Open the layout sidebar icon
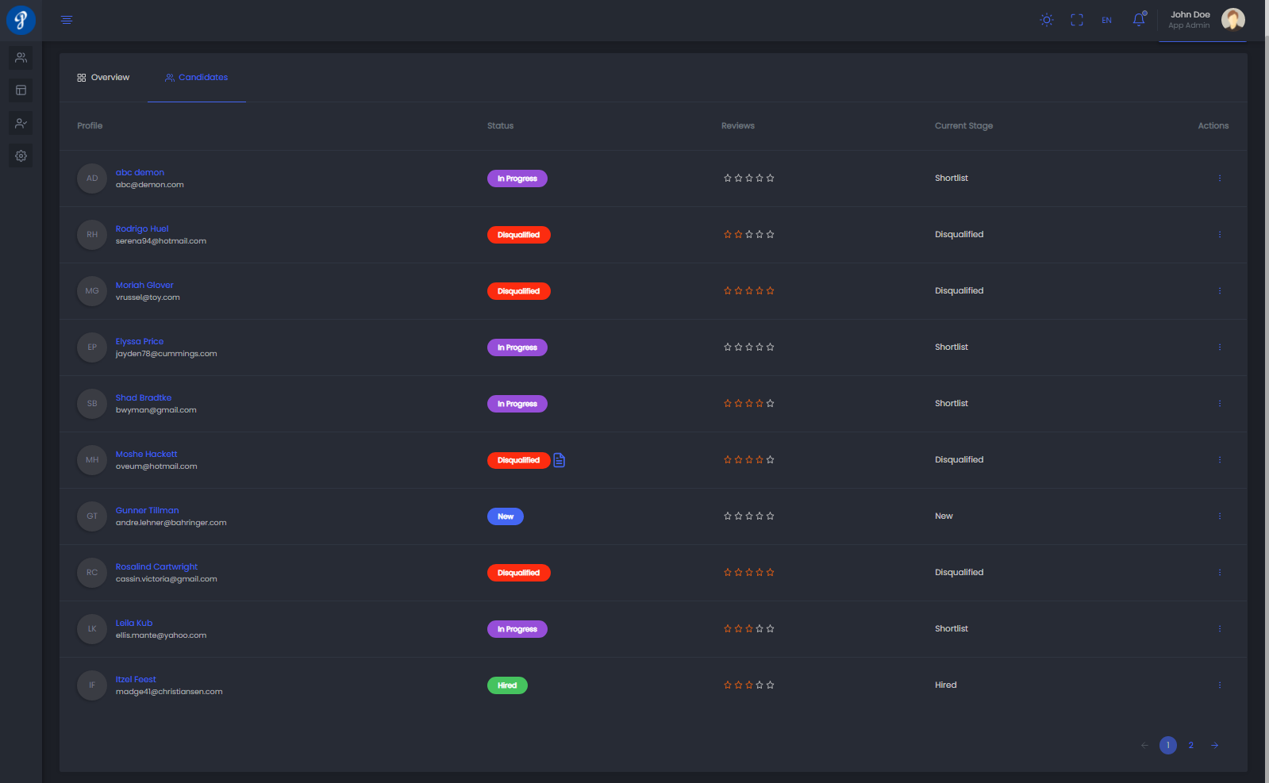The width and height of the screenshot is (1269, 783). point(21,90)
